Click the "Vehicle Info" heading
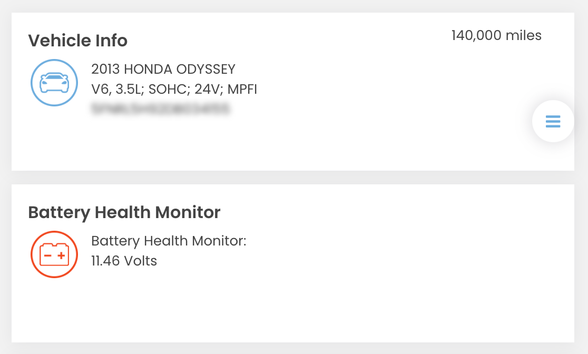 point(77,41)
